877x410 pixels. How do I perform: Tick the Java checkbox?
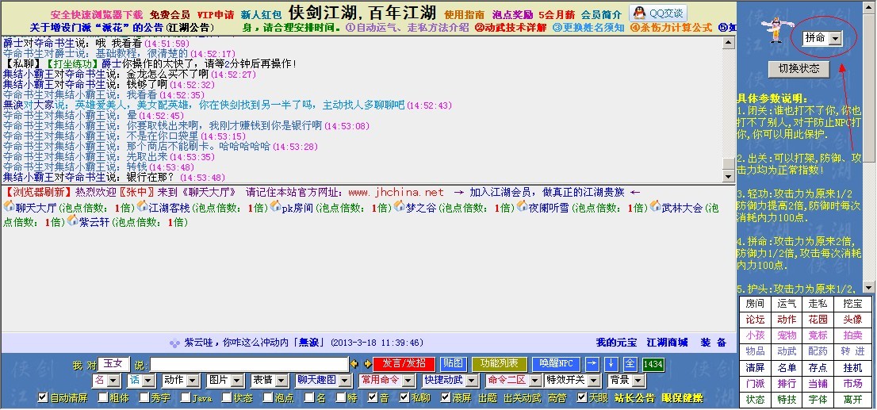point(185,397)
